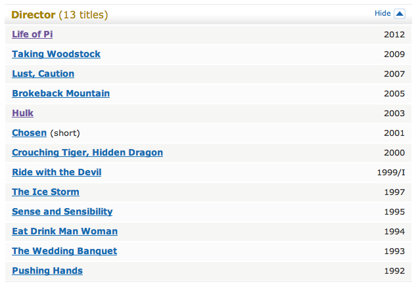Click the Director section heading
The image size is (418, 283).
tap(34, 14)
